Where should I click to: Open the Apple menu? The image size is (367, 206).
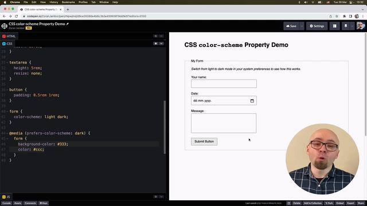point(5,2)
